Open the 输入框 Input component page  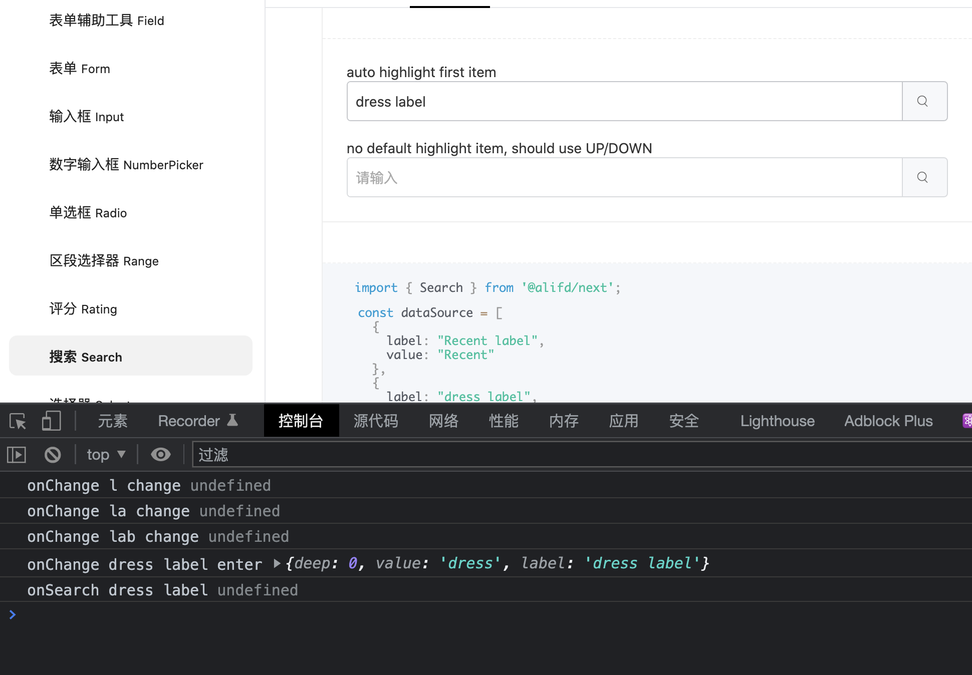(x=86, y=116)
